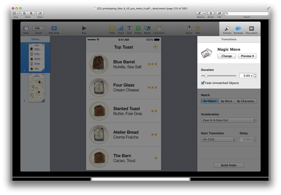This screenshot has height=195, width=281.
Task: Click the Add Slide icon
Action: click(x=54, y=29)
